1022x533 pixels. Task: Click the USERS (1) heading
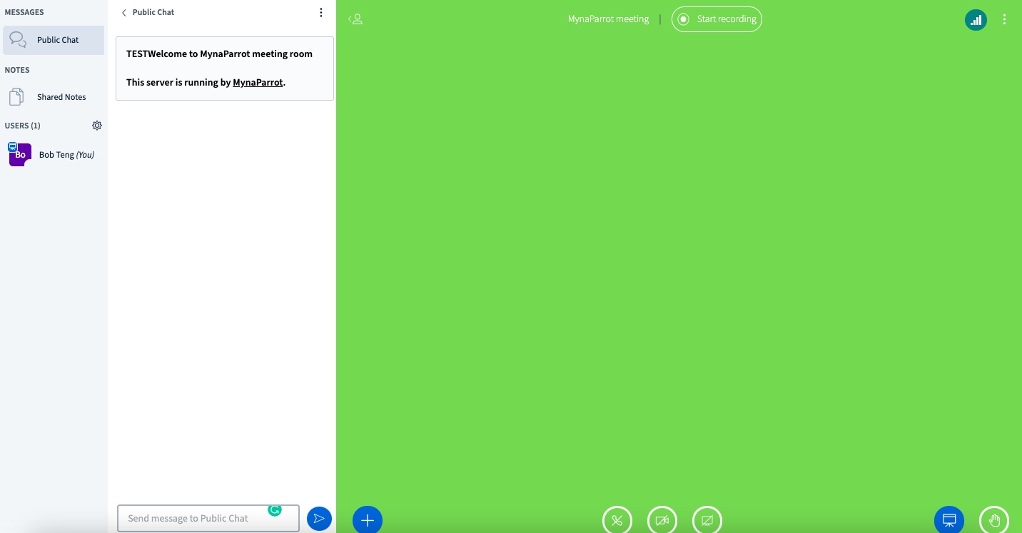tap(23, 126)
